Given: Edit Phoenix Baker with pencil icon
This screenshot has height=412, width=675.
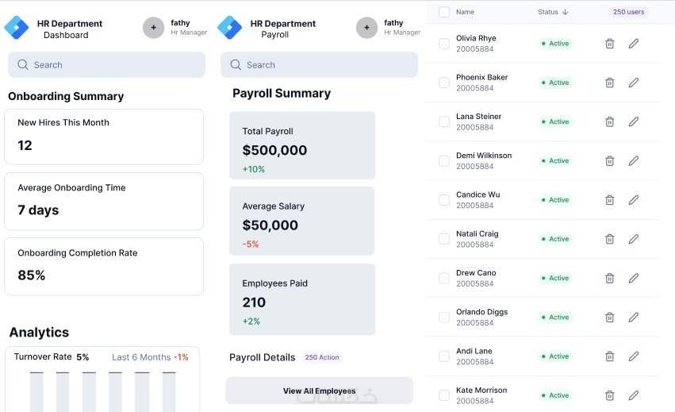Looking at the screenshot, I should [x=634, y=83].
